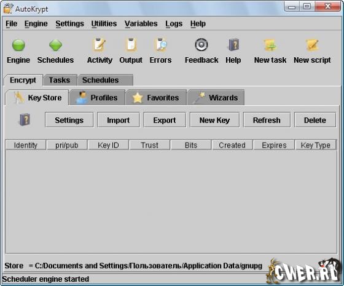Click the Expires column header
Viewport: 344px width, 286px height.
(274, 145)
